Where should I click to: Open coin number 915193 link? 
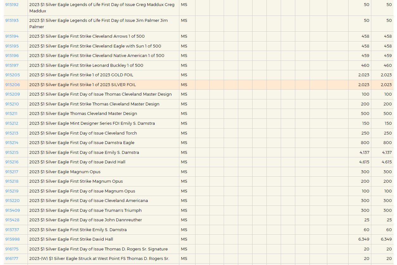point(12,21)
